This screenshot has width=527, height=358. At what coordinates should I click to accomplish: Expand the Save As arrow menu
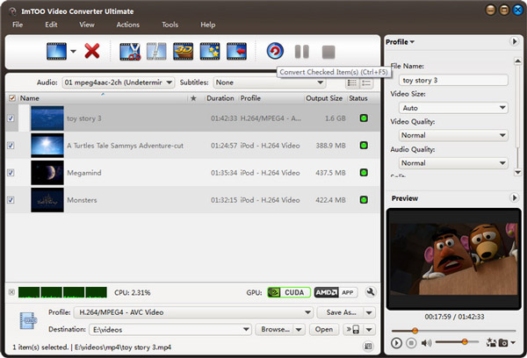369,312
